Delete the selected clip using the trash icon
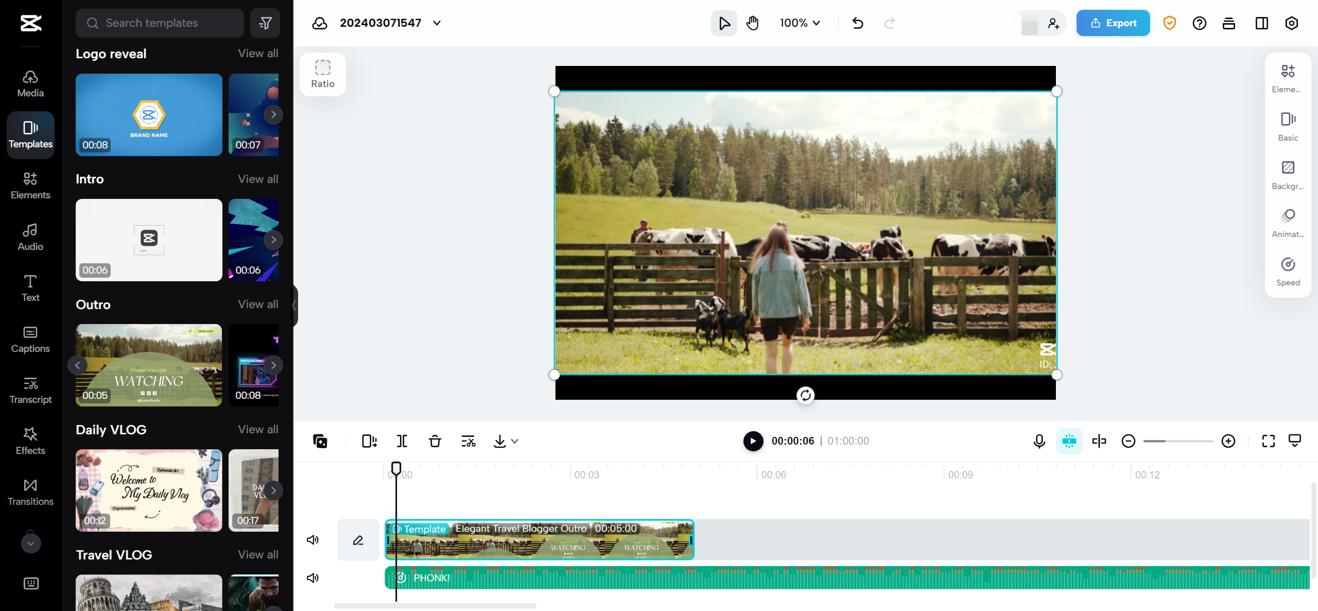This screenshot has width=1318, height=611. pyautogui.click(x=435, y=441)
